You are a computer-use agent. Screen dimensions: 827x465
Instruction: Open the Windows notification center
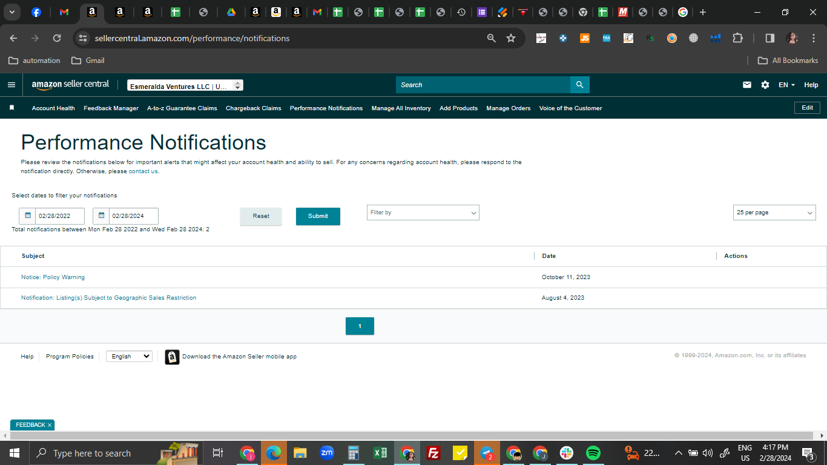pyautogui.click(x=808, y=453)
